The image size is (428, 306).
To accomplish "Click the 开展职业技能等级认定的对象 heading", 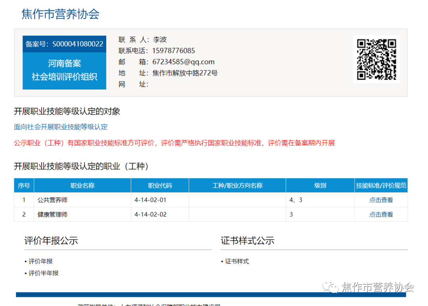I will tap(67, 111).
